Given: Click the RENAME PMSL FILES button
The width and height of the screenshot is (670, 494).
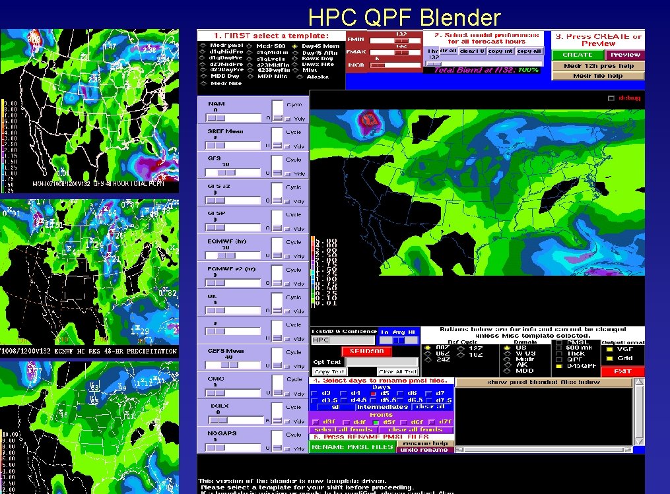Looking at the screenshot, I should point(352,447).
